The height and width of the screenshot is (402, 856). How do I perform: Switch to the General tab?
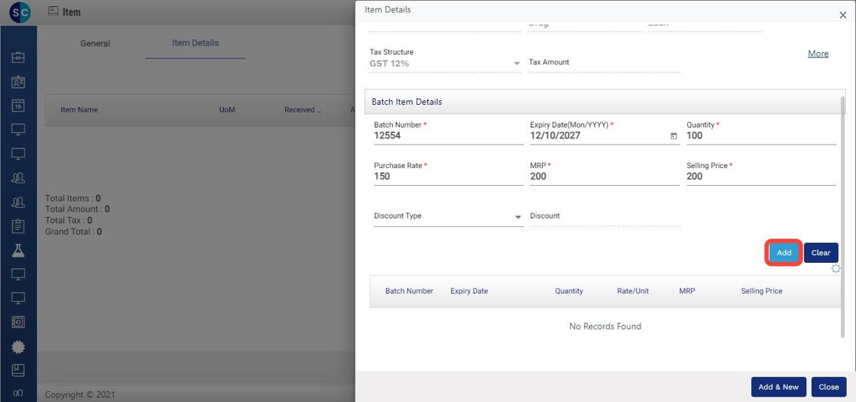tap(96, 44)
